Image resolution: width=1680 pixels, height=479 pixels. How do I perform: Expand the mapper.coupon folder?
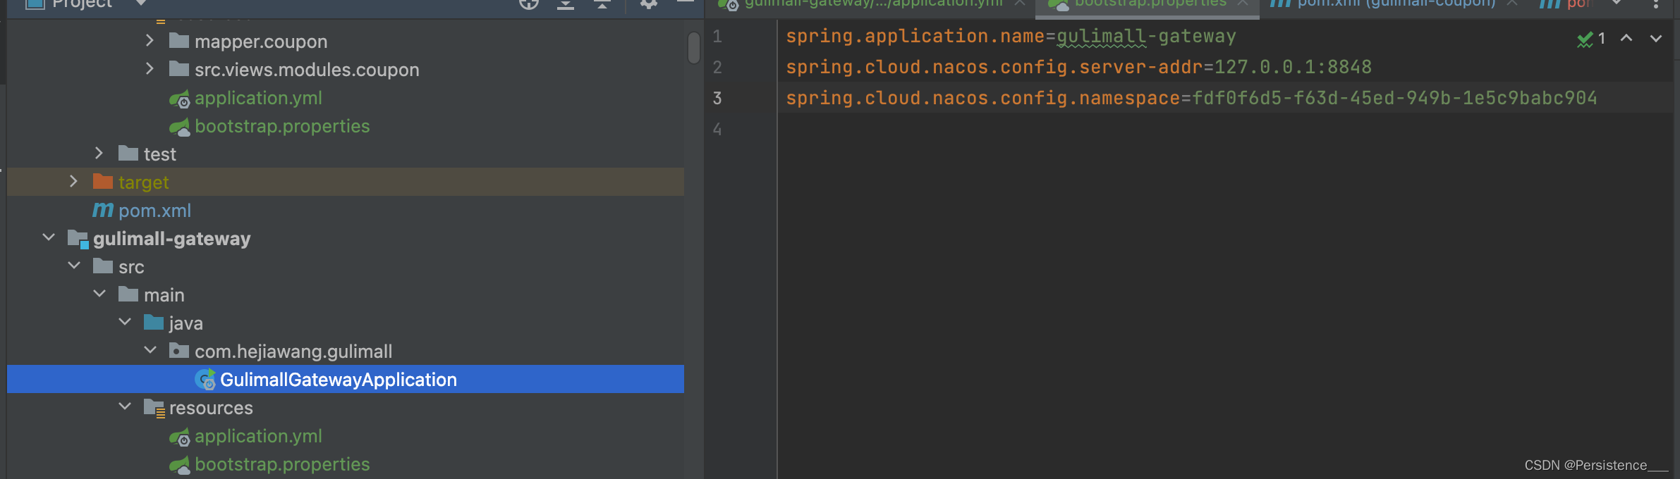(x=150, y=41)
